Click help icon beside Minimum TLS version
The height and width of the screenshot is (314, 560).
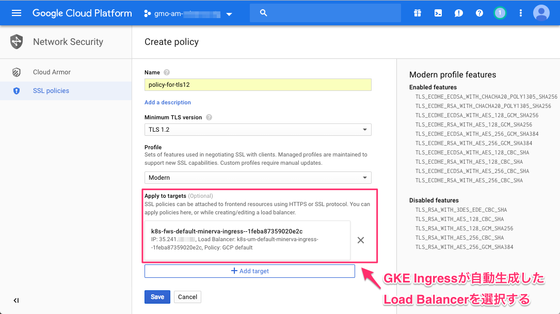pyautogui.click(x=209, y=117)
